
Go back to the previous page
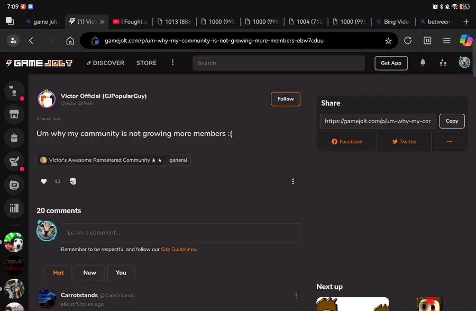[x=31, y=40]
